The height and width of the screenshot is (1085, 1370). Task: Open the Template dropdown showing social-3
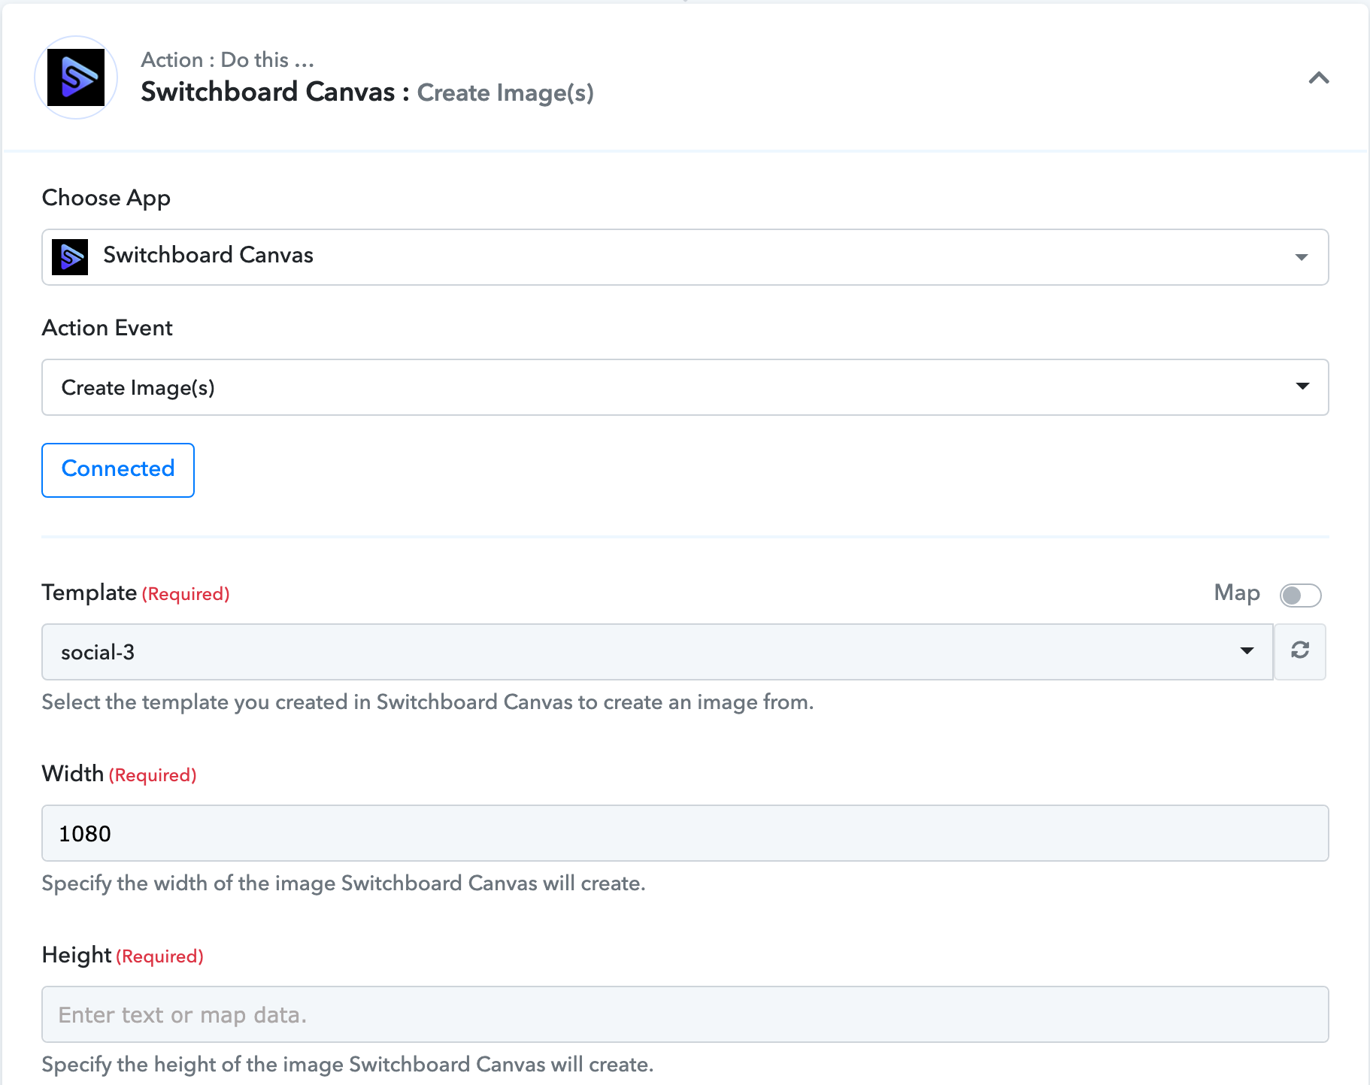(657, 652)
